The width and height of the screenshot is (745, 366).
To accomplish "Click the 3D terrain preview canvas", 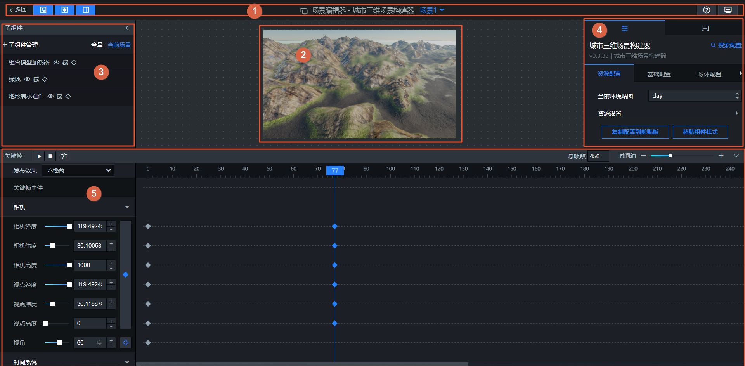I will [x=360, y=84].
